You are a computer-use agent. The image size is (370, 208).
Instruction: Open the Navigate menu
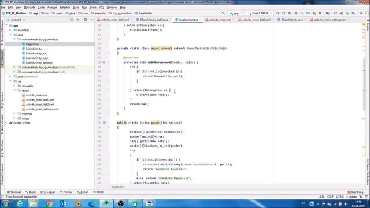(29, 8)
